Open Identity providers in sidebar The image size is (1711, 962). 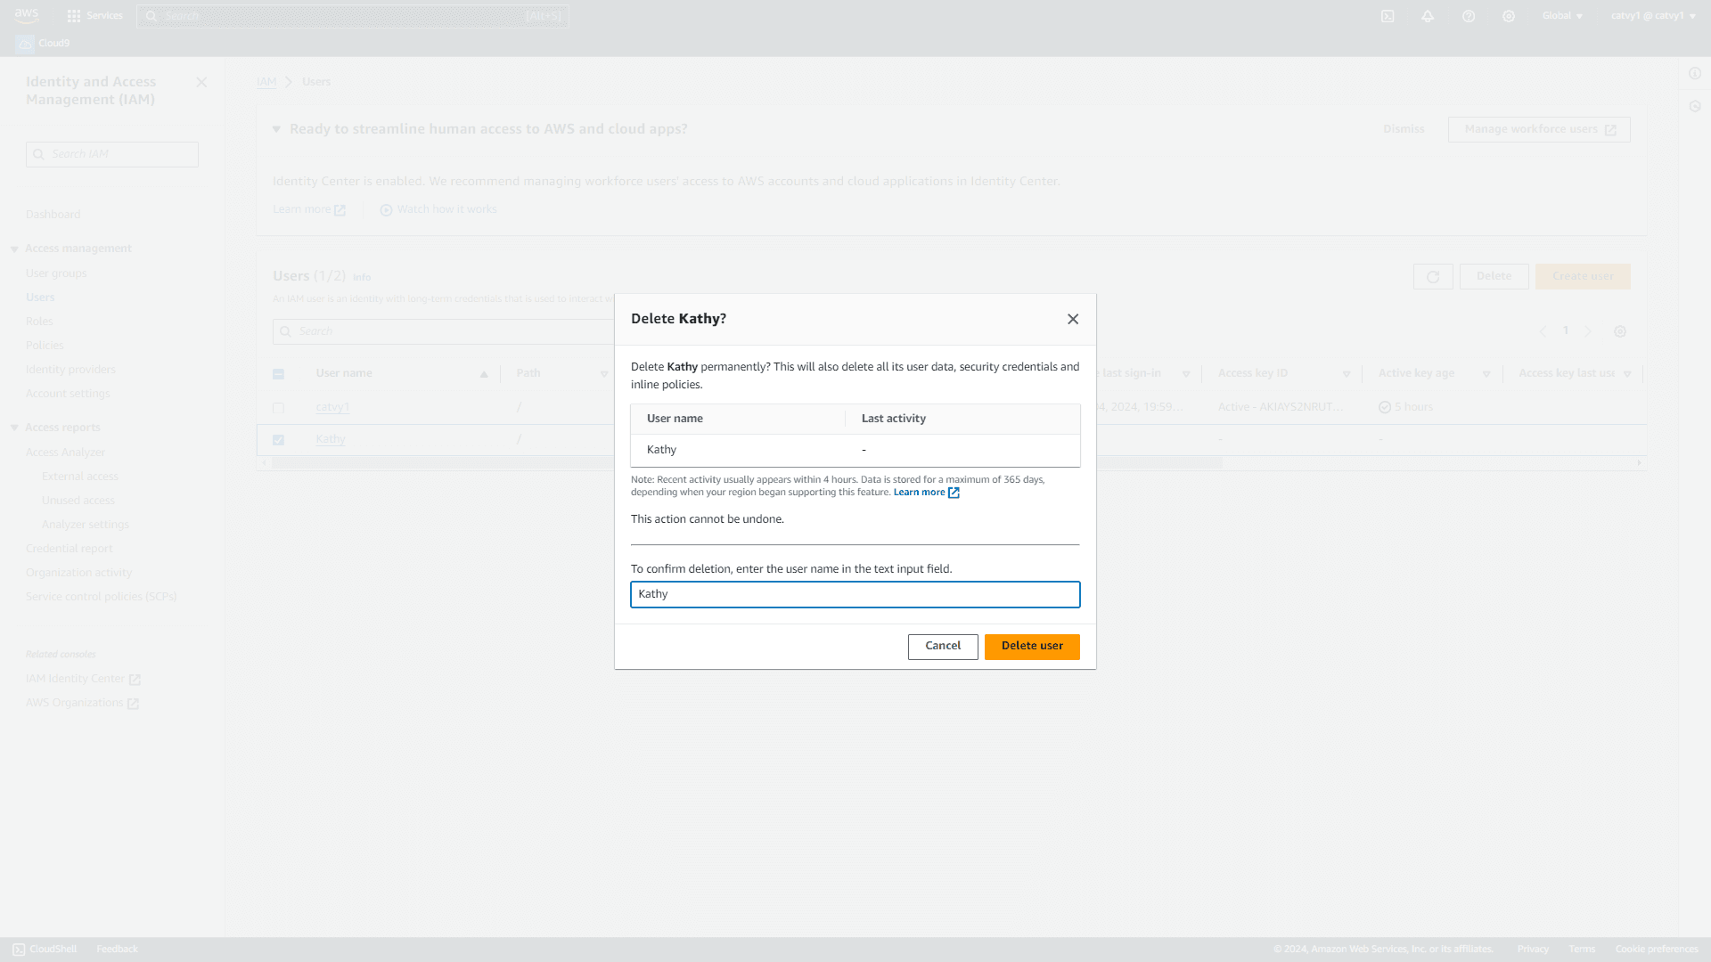pos(70,370)
